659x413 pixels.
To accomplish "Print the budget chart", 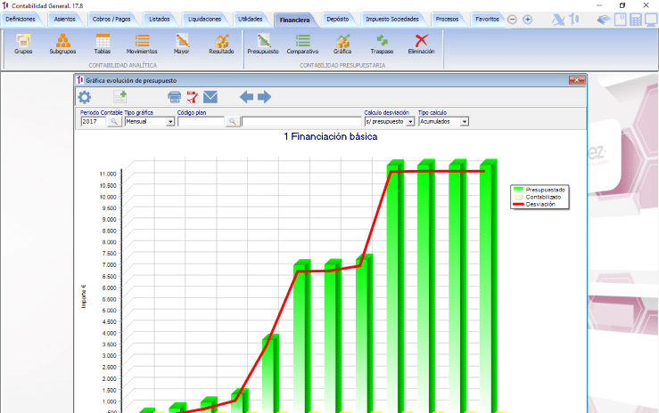I will click(175, 97).
